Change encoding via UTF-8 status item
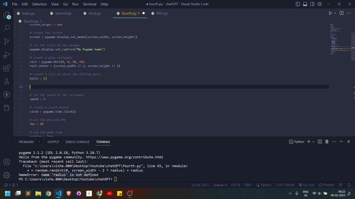The image size is (355, 199). pyautogui.click(x=235, y=185)
